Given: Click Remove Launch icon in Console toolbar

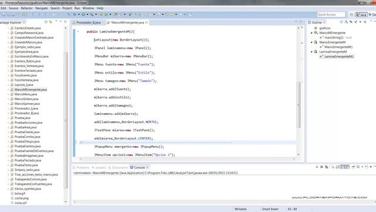Looking at the screenshot, I should (321, 167).
